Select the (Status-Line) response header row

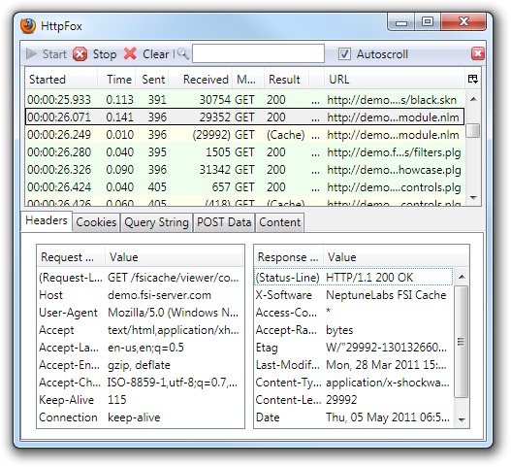354,278
